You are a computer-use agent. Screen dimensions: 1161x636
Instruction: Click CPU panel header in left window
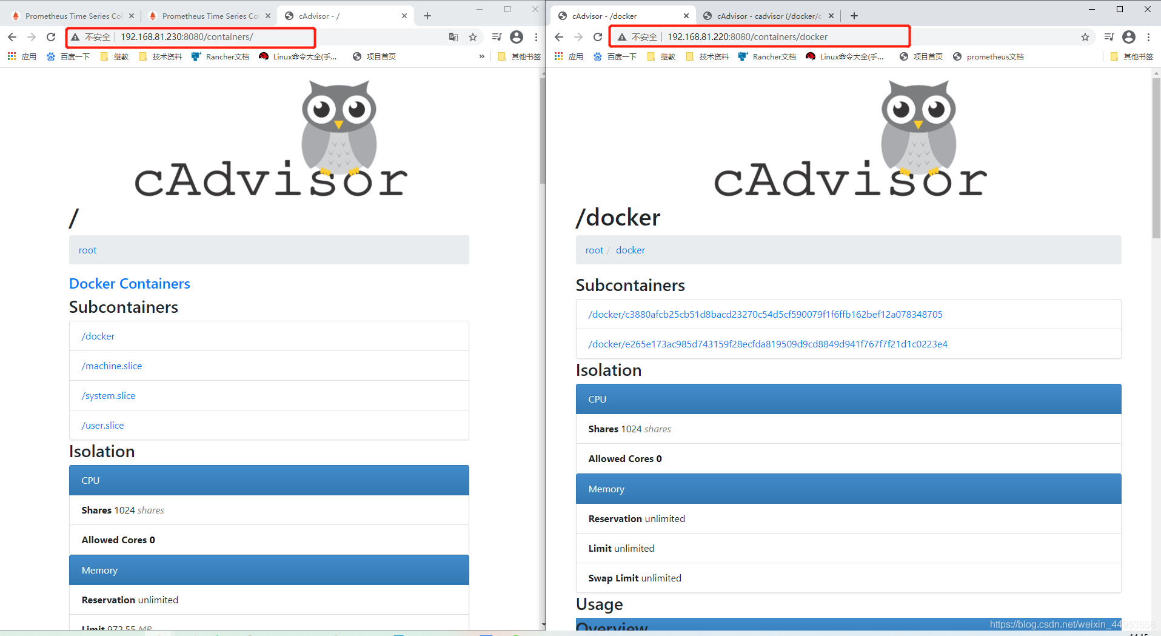[269, 480]
